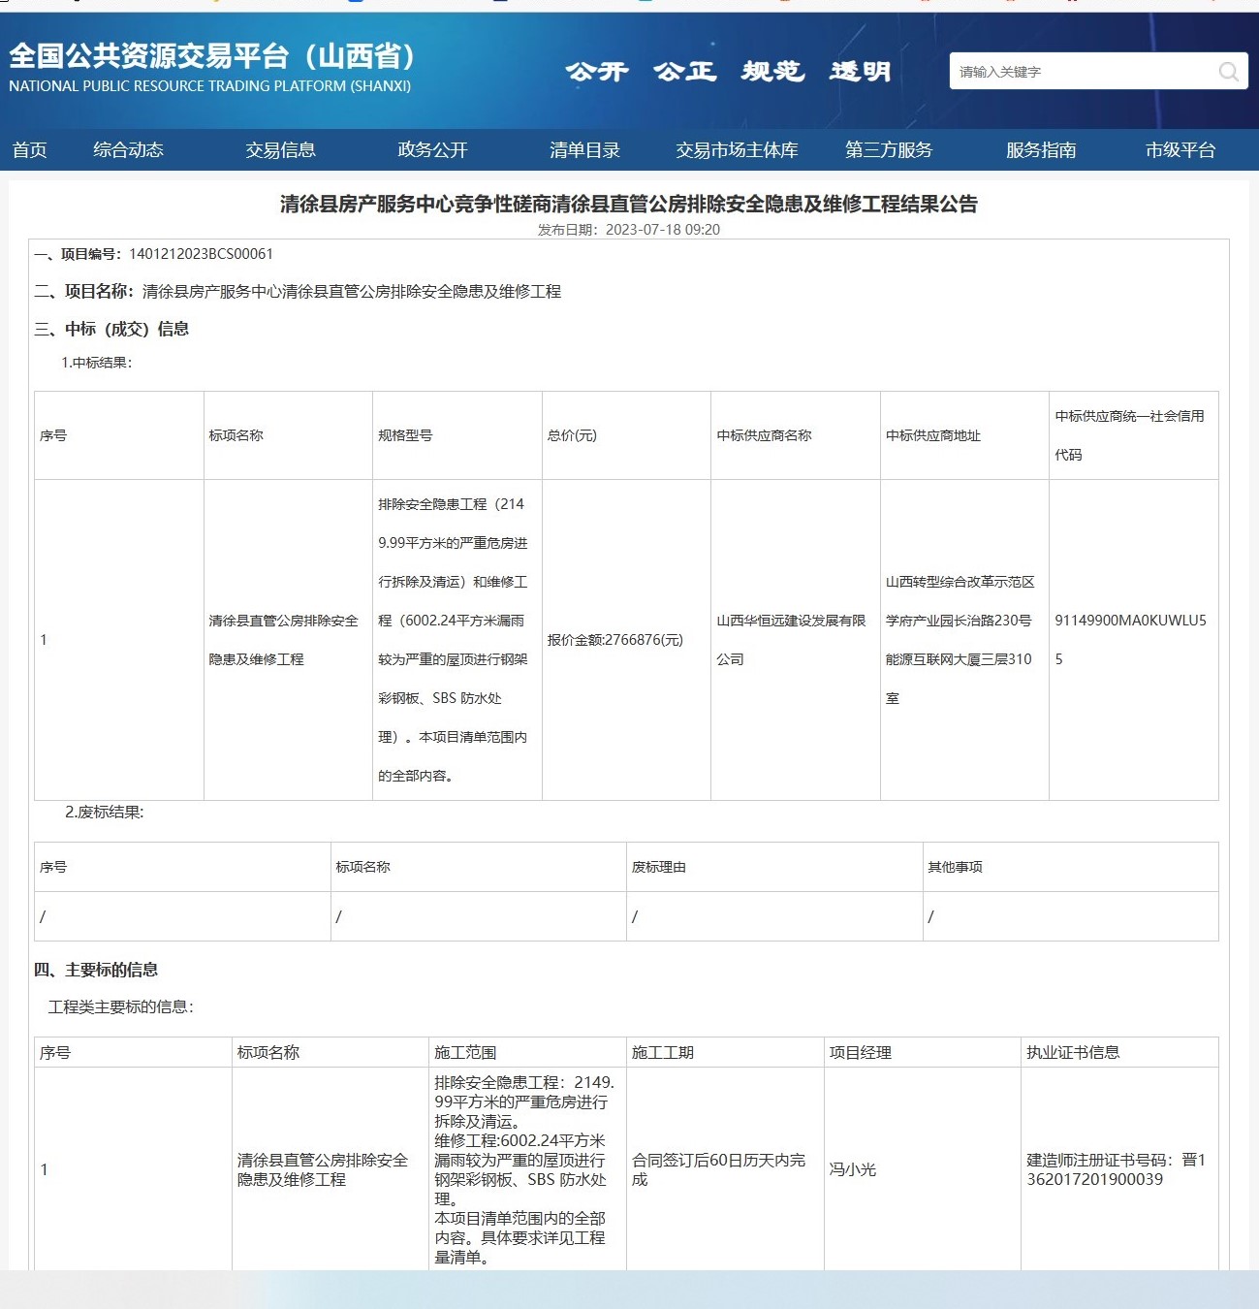Click the announcement title heading
This screenshot has width=1259, height=1309.
pyautogui.click(x=628, y=204)
